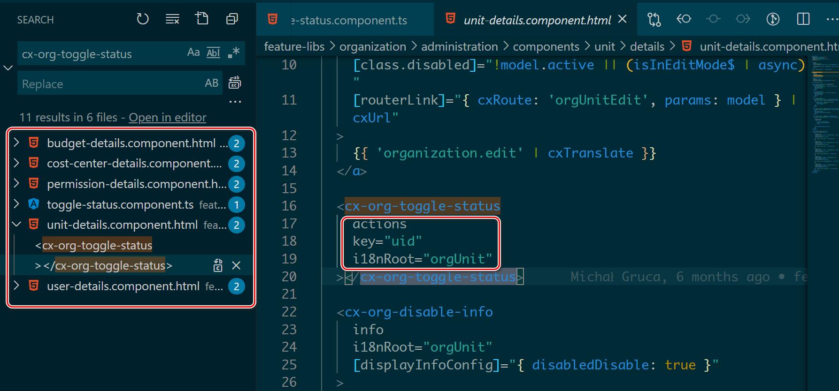The image size is (839, 391).
Task: Open new search editor icon
Action: pos(202,19)
